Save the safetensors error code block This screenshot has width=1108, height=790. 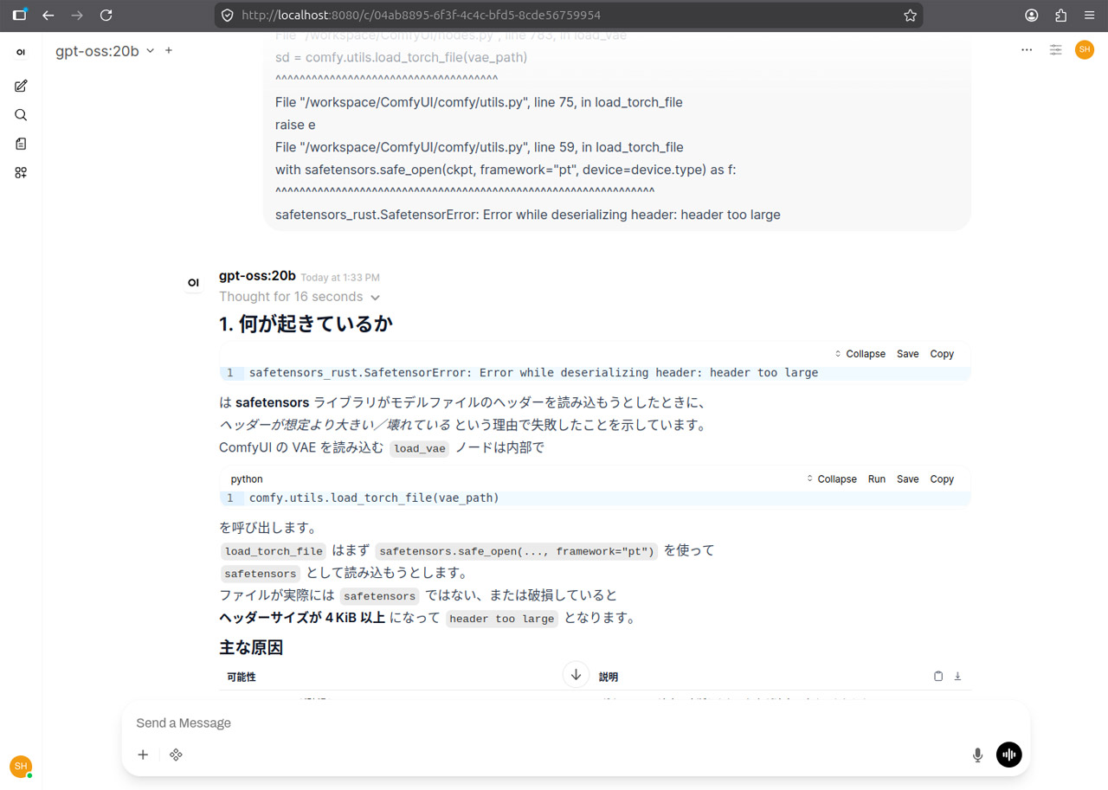click(908, 354)
